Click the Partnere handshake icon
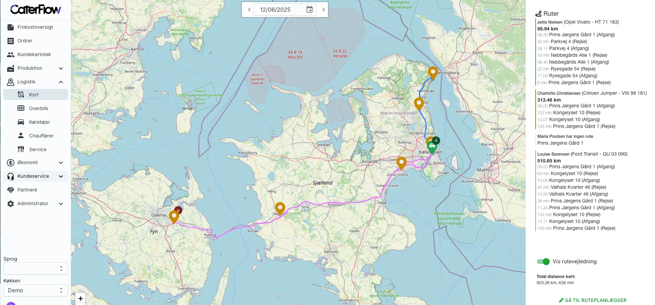This screenshot has height=305, width=655. [11, 190]
